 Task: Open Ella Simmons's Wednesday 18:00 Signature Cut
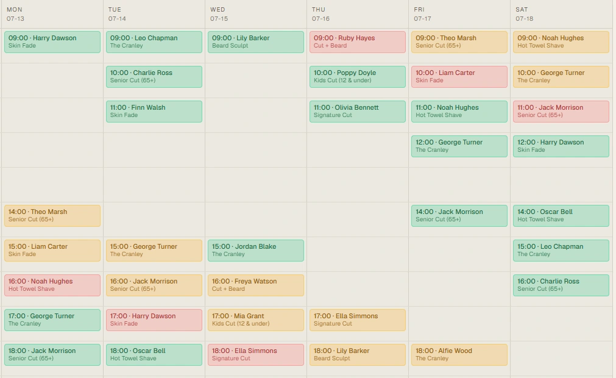coord(256,355)
